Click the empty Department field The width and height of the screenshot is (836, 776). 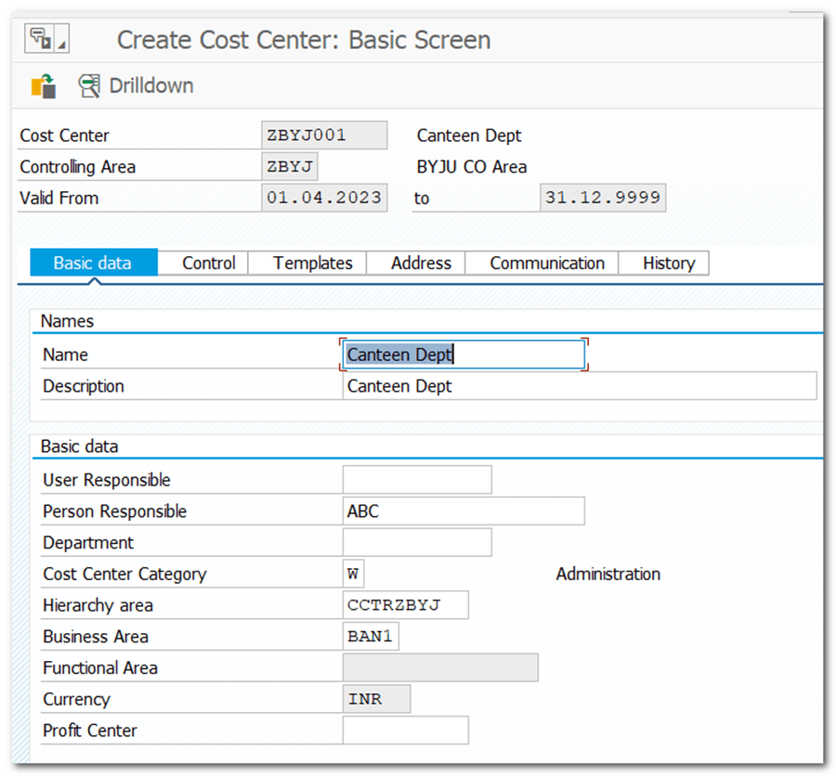point(417,543)
